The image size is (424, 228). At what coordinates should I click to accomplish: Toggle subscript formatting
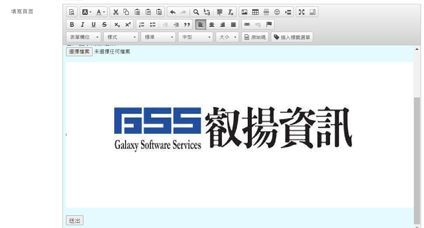pos(117,25)
